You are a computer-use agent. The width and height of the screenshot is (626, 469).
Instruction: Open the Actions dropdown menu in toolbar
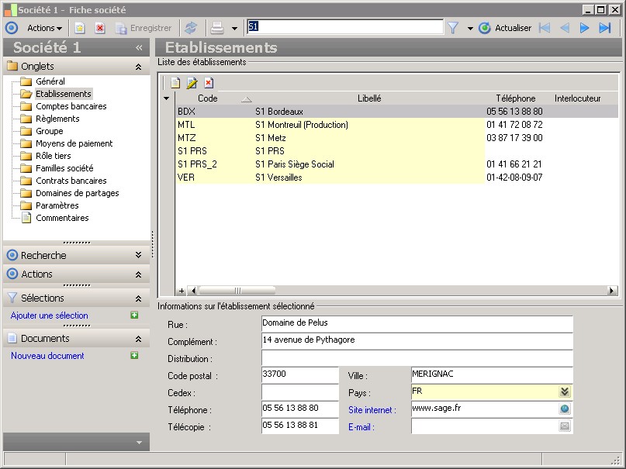pyautogui.click(x=45, y=28)
